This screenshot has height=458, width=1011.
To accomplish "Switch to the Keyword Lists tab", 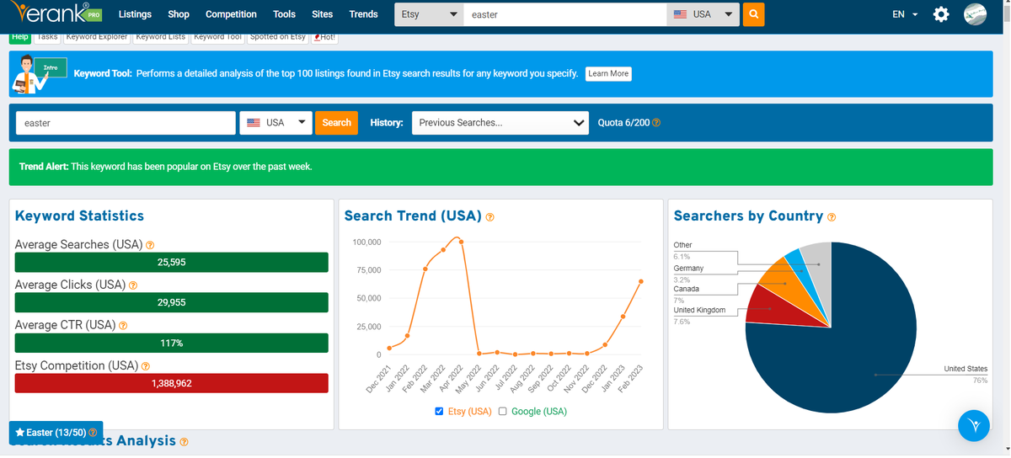I will pyautogui.click(x=160, y=37).
